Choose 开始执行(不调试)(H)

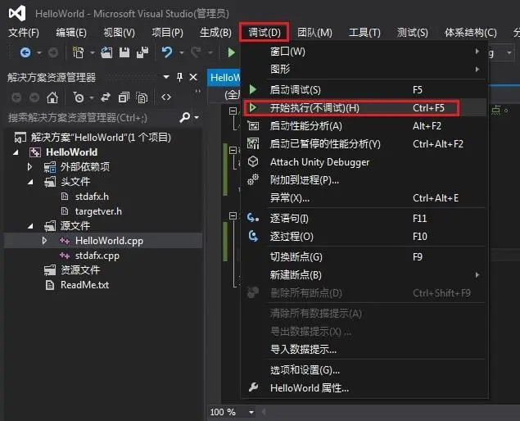tap(364, 108)
